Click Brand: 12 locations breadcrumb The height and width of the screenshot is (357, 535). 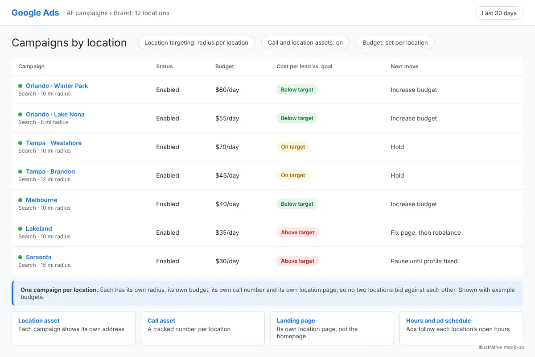(141, 13)
